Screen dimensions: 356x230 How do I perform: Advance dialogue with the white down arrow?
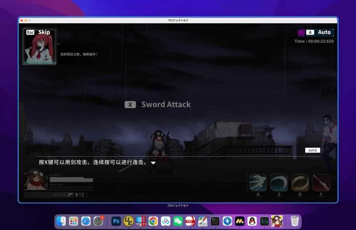tap(153, 163)
